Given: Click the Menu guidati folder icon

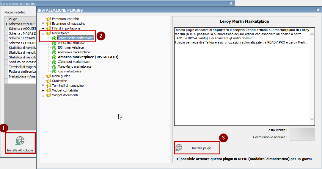Looking at the screenshot, I should (48, 76).
